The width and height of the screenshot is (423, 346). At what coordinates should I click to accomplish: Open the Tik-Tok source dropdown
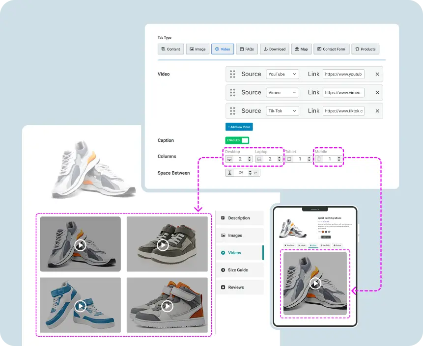click(282, 111)
